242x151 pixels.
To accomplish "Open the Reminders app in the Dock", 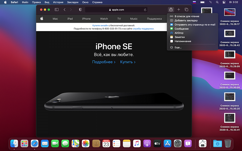I will tap(116, 144).
